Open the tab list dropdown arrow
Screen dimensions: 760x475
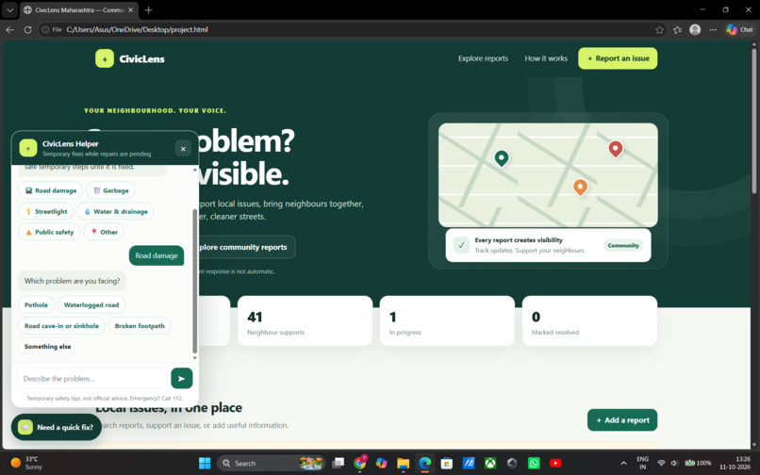coord(9,9)
